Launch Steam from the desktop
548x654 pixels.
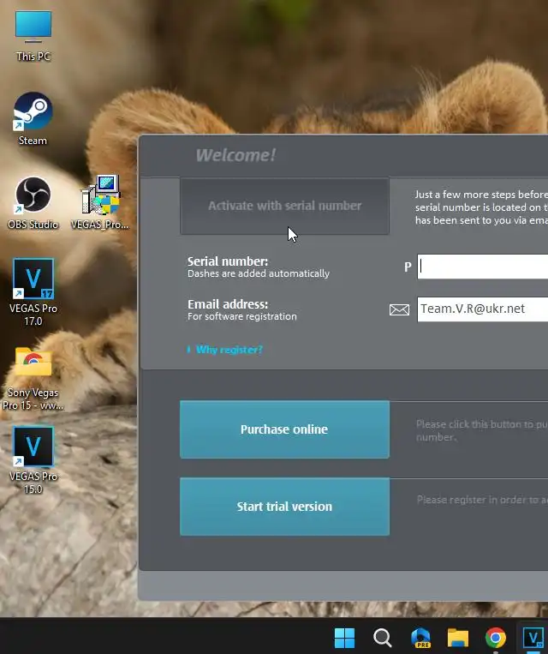pyautogui.click(x=33, y=118)
